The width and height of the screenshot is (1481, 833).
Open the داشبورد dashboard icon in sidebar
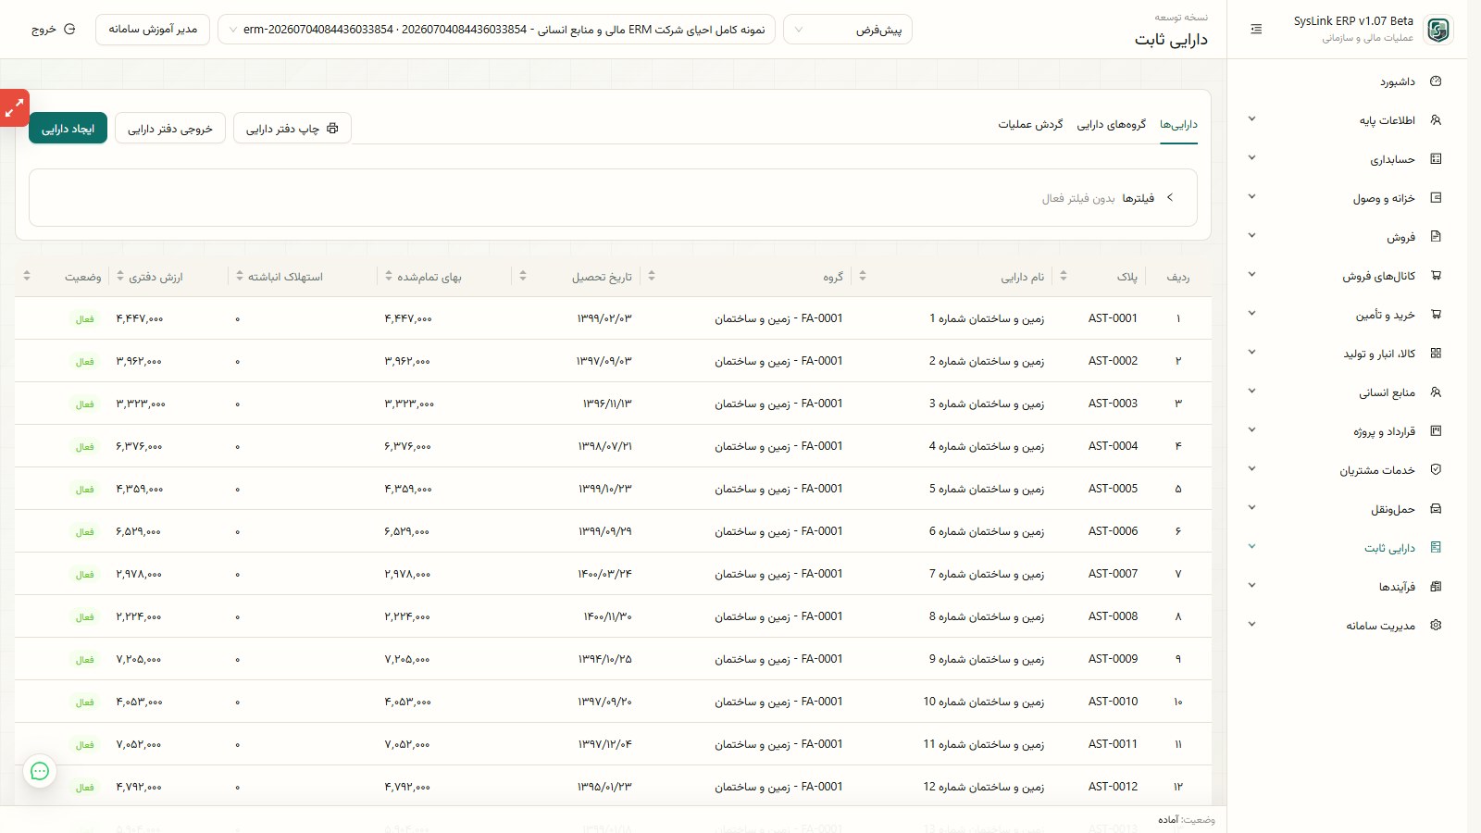(x=1436, y=81)
